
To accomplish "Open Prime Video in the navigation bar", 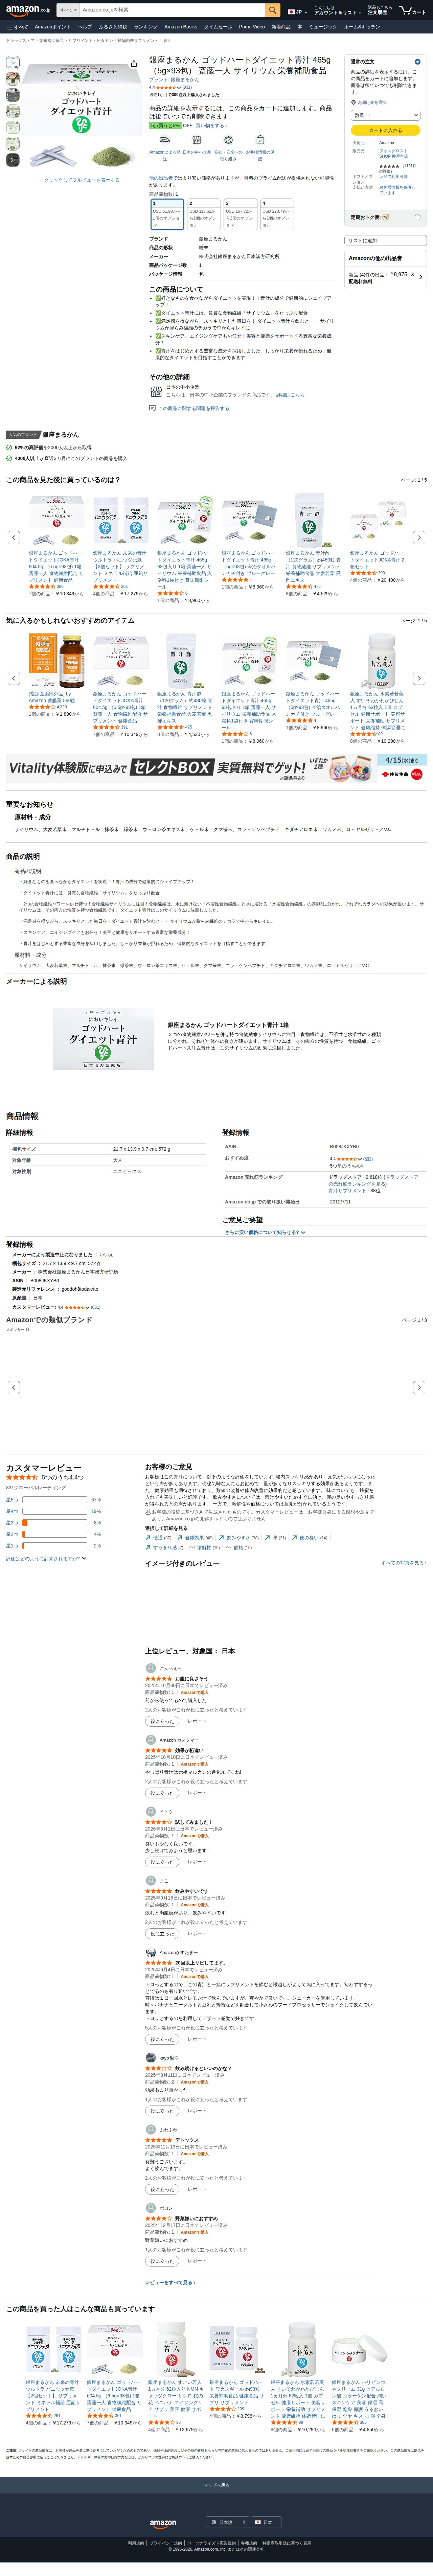I will pyautogui.click(x=252, y=27).
